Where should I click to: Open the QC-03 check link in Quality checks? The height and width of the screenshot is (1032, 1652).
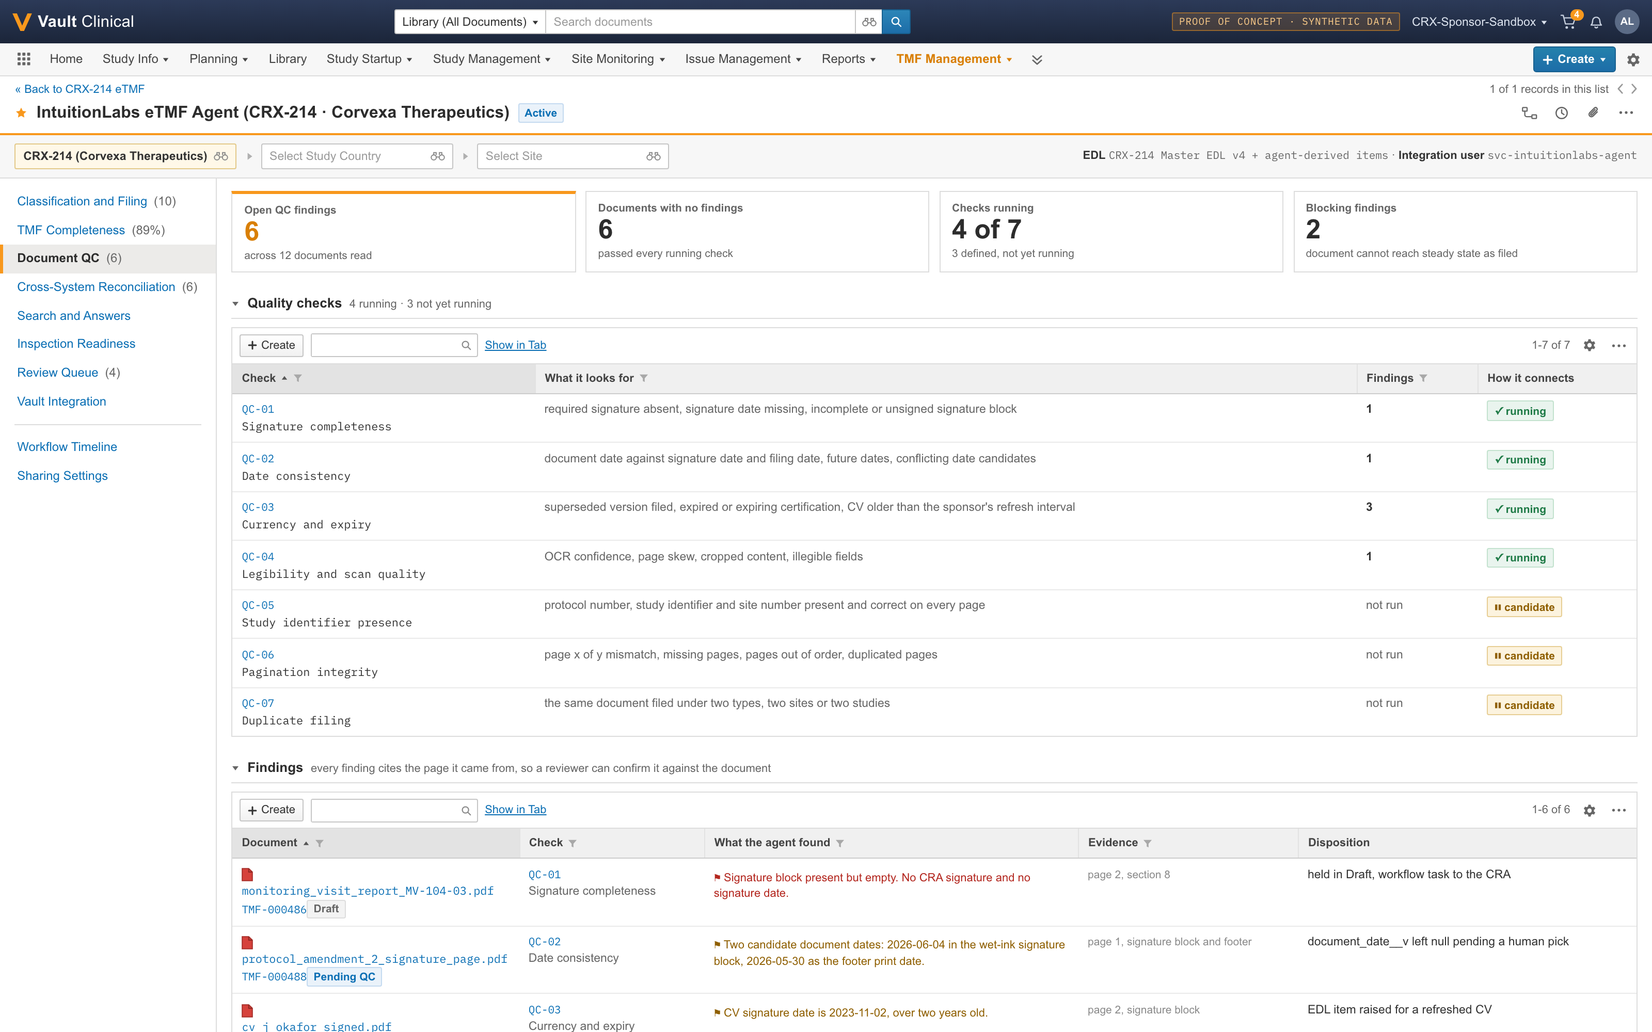pyautogui.click(x=258, y=508)
